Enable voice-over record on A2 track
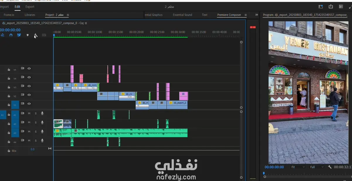 (x=42, y=122)
